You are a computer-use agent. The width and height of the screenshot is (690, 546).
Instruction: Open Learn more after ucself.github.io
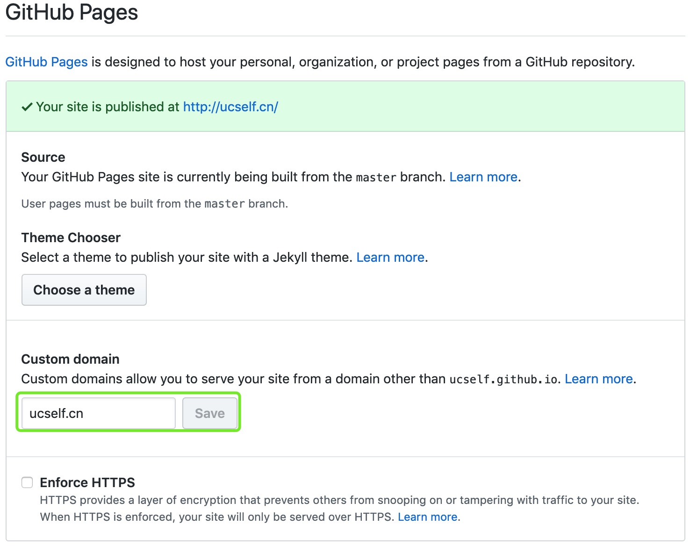[598, 379]
